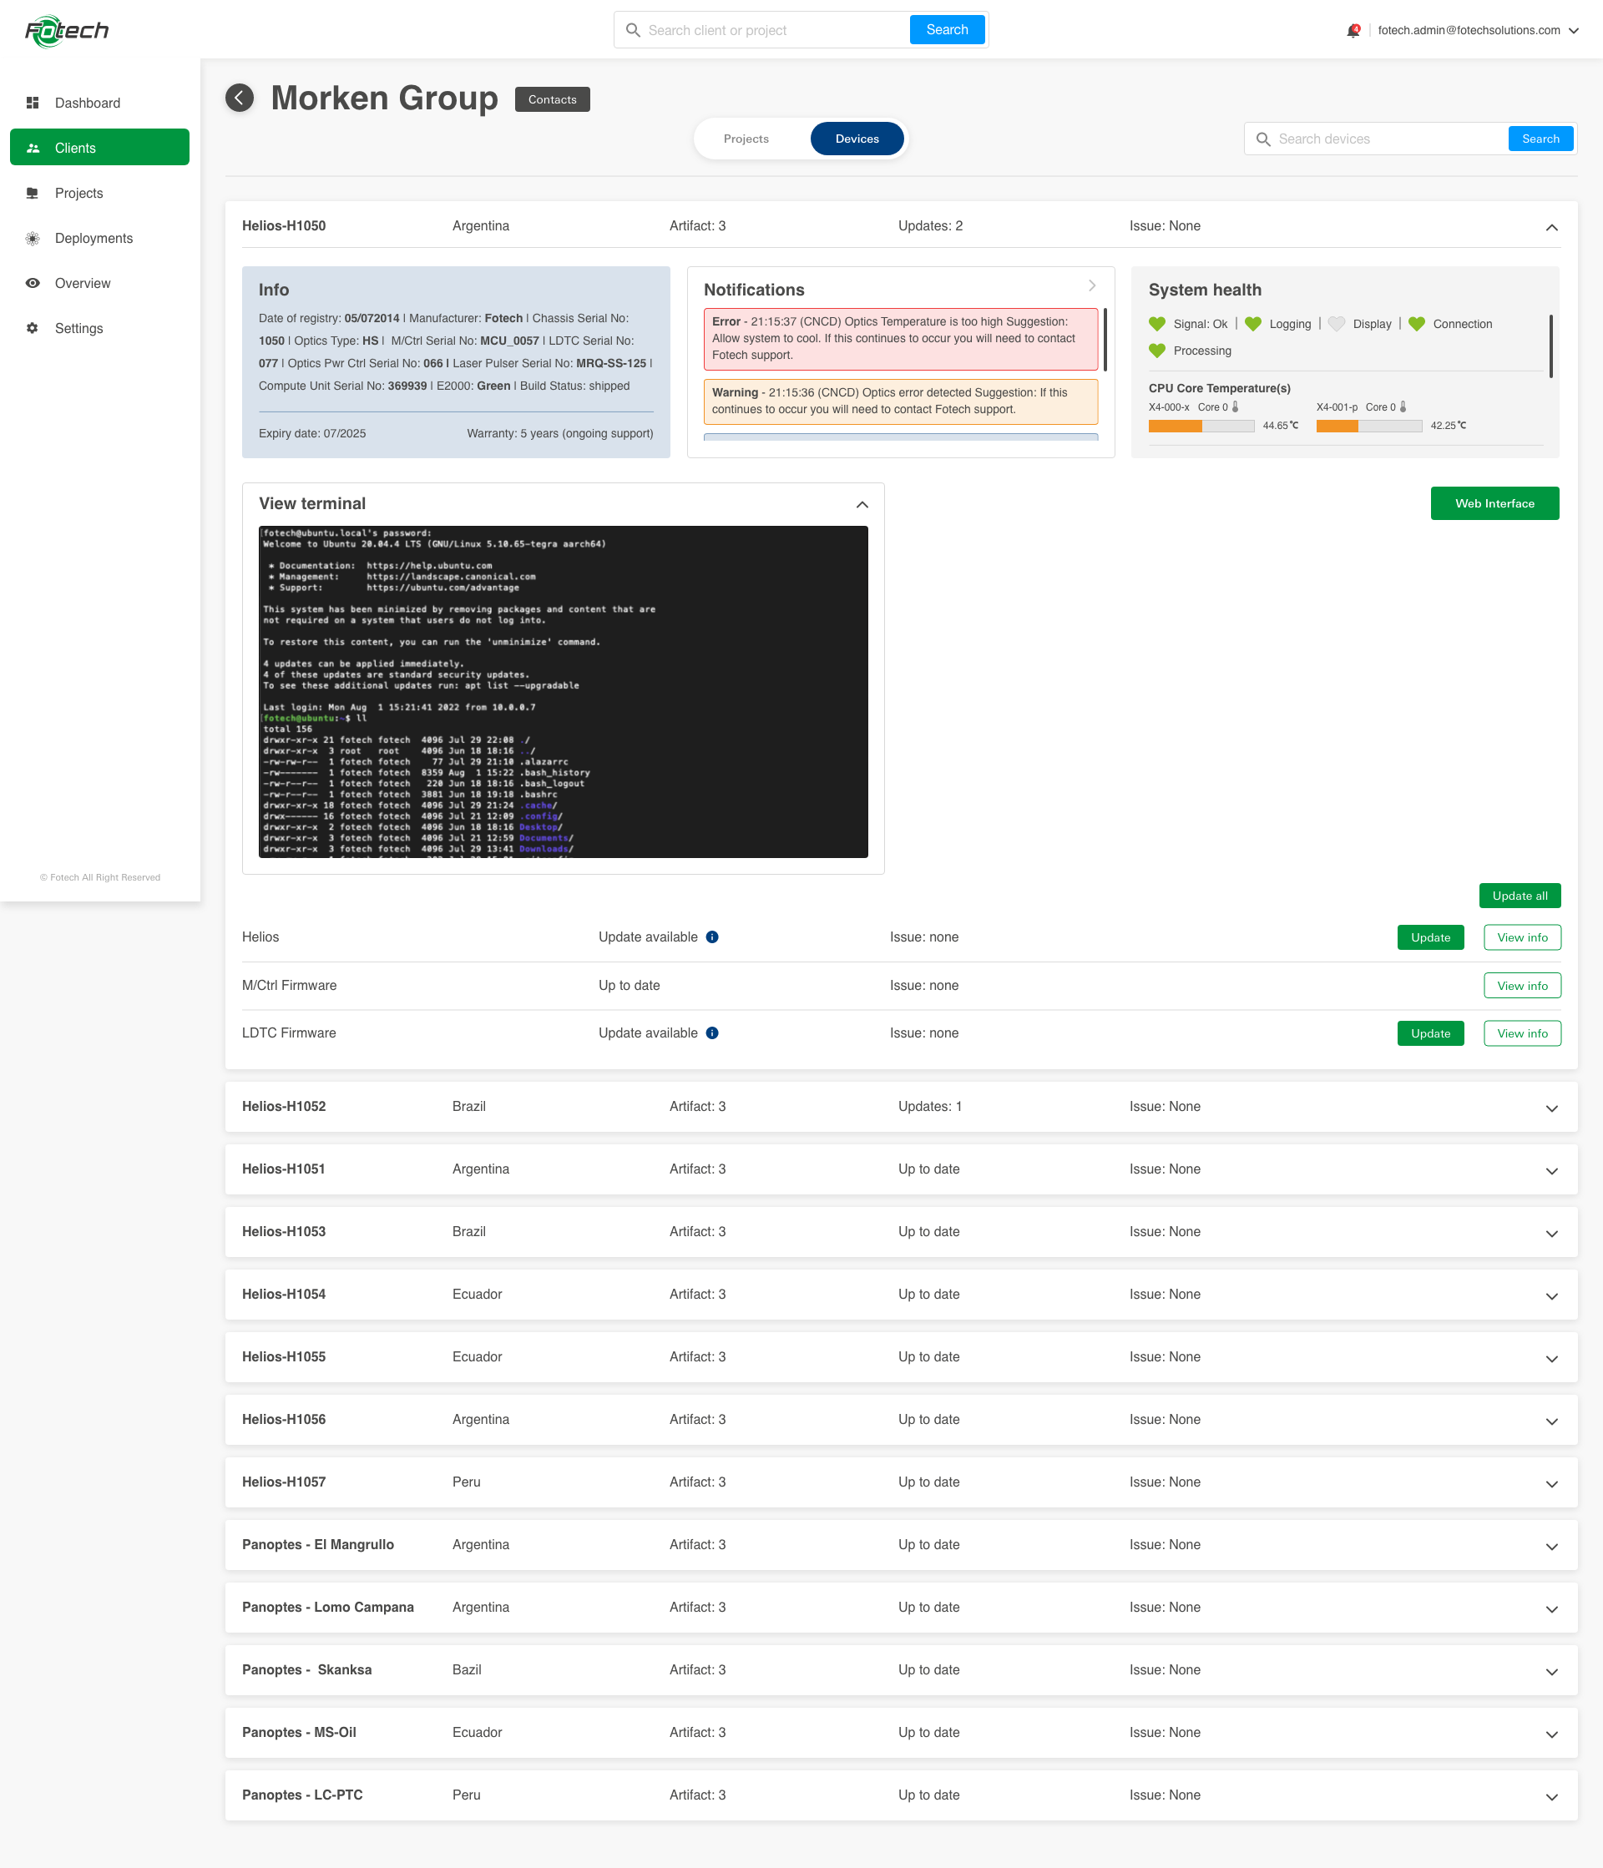Click info icon next to Helios update available

[x=712, y=937]
